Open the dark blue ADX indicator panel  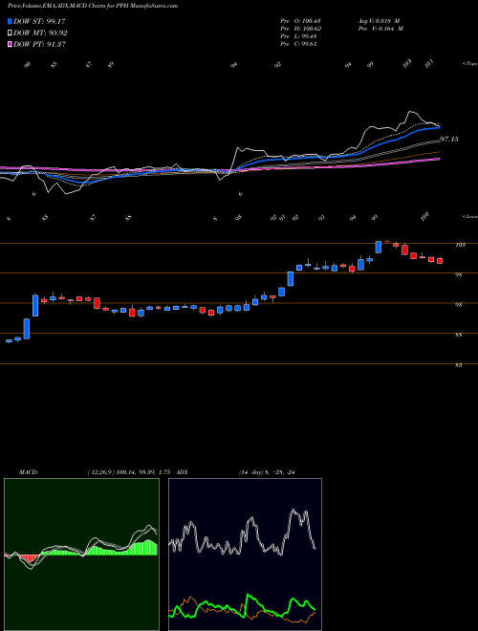(x=245, y=555)
